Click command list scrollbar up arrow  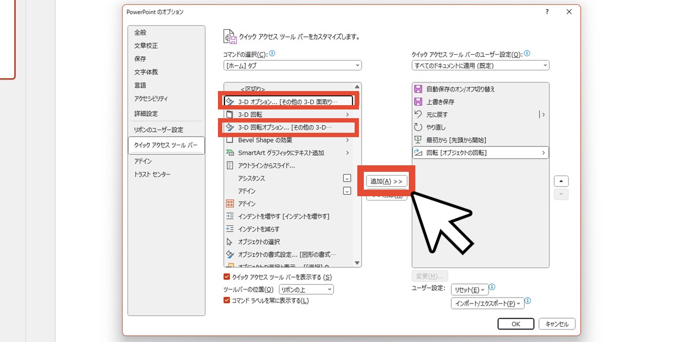coord(357,87)
